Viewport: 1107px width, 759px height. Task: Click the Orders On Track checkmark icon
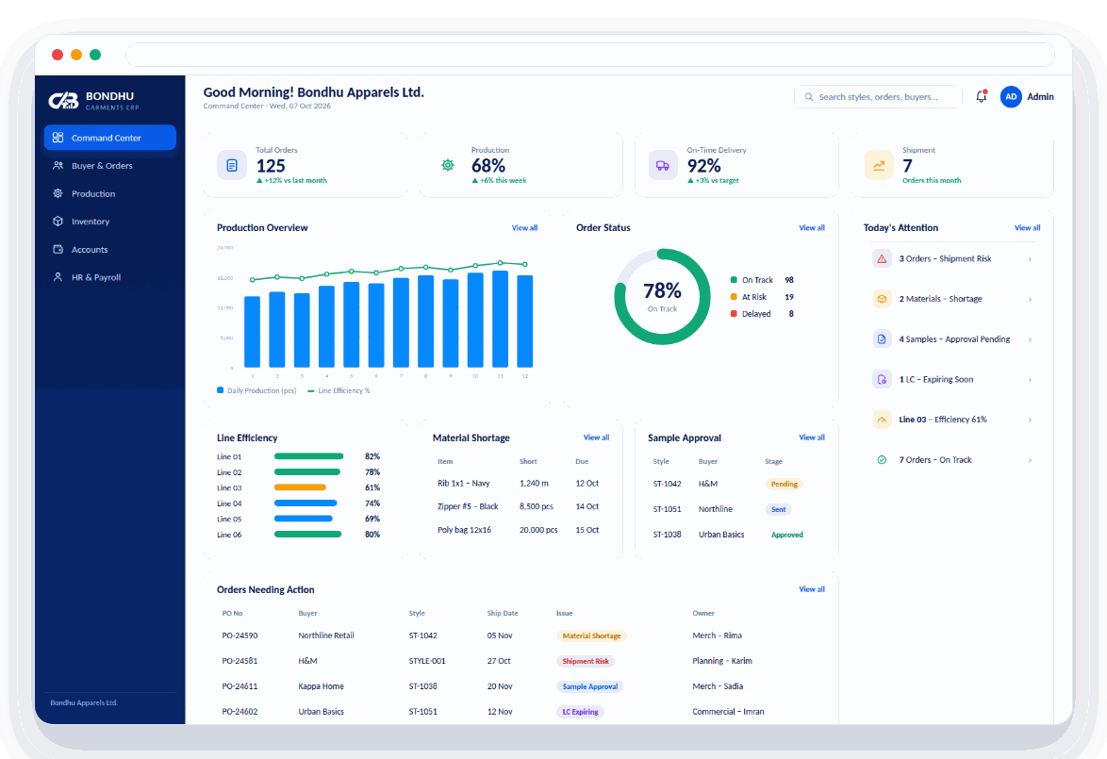coord(882,459)
